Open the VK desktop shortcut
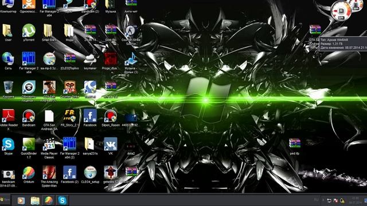The width and height of the screenshot is (367, 206). click(x=111, y=144)
